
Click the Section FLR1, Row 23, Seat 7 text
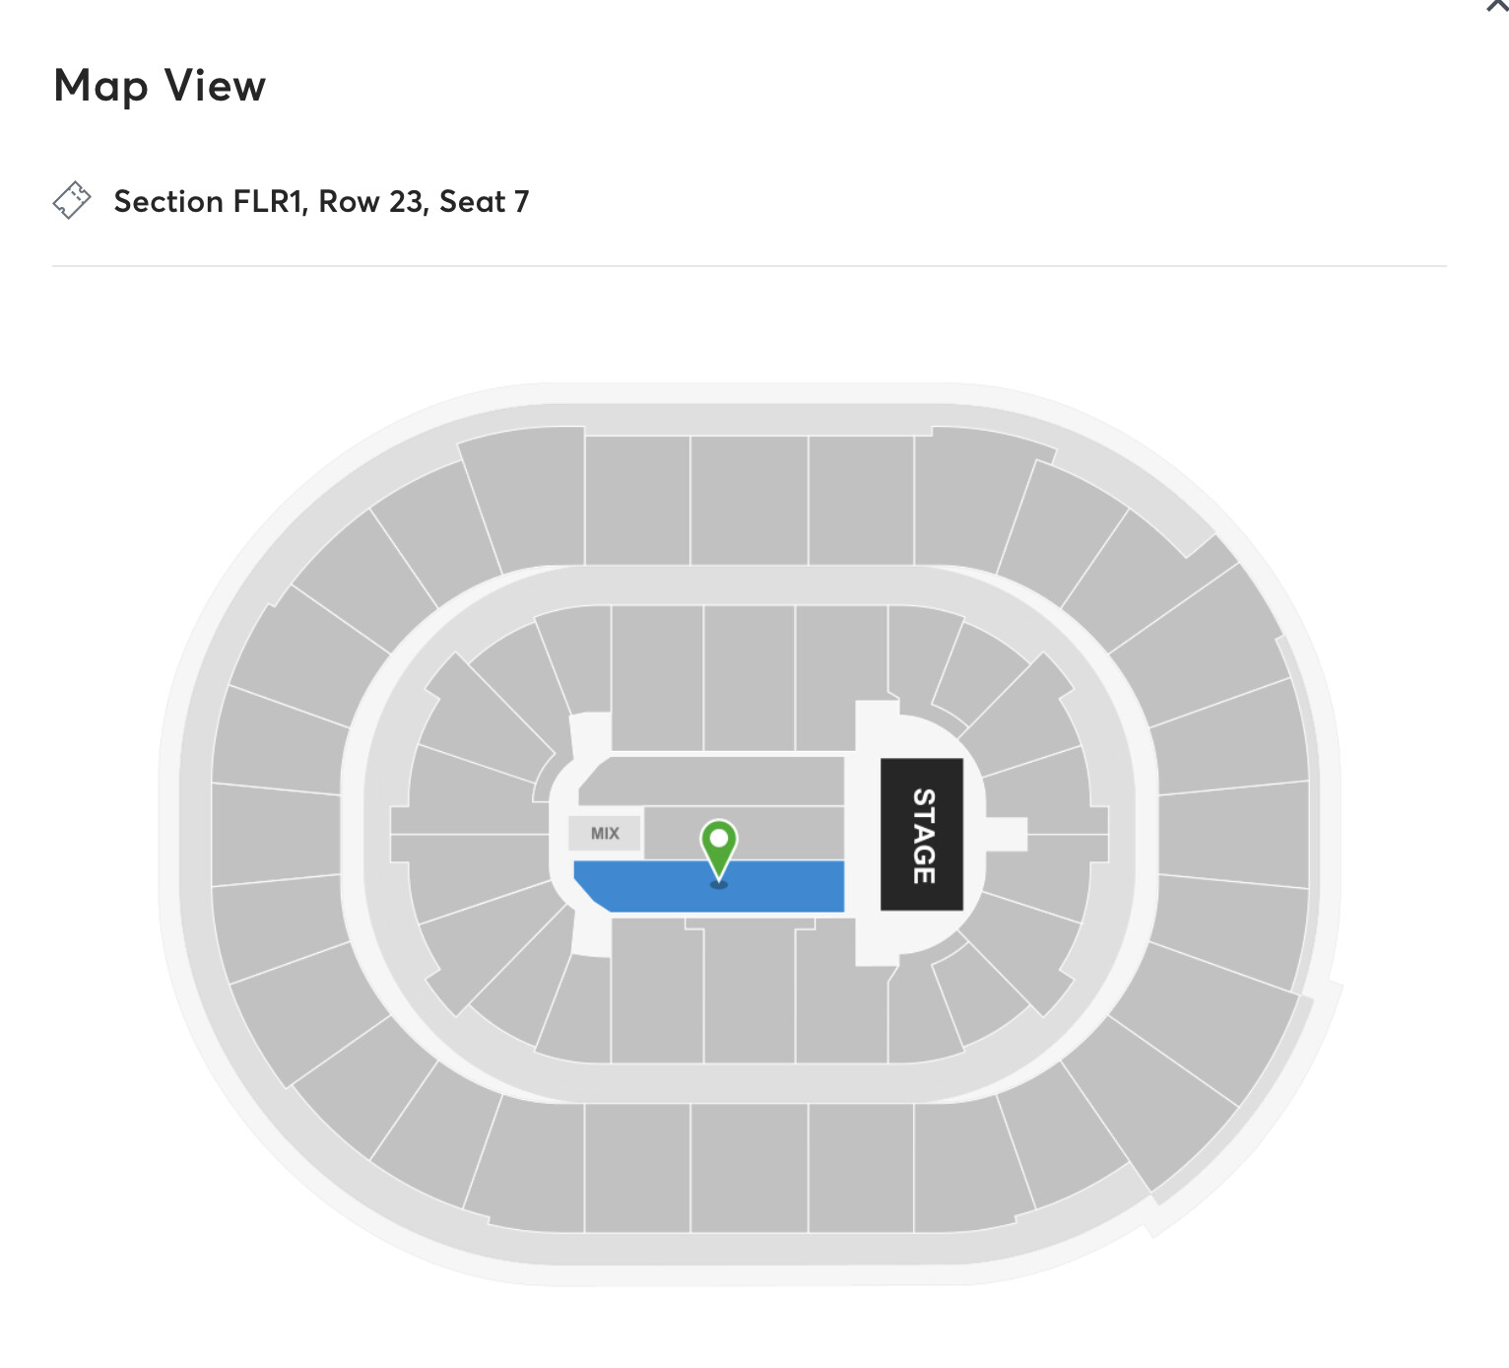[321, 201]
